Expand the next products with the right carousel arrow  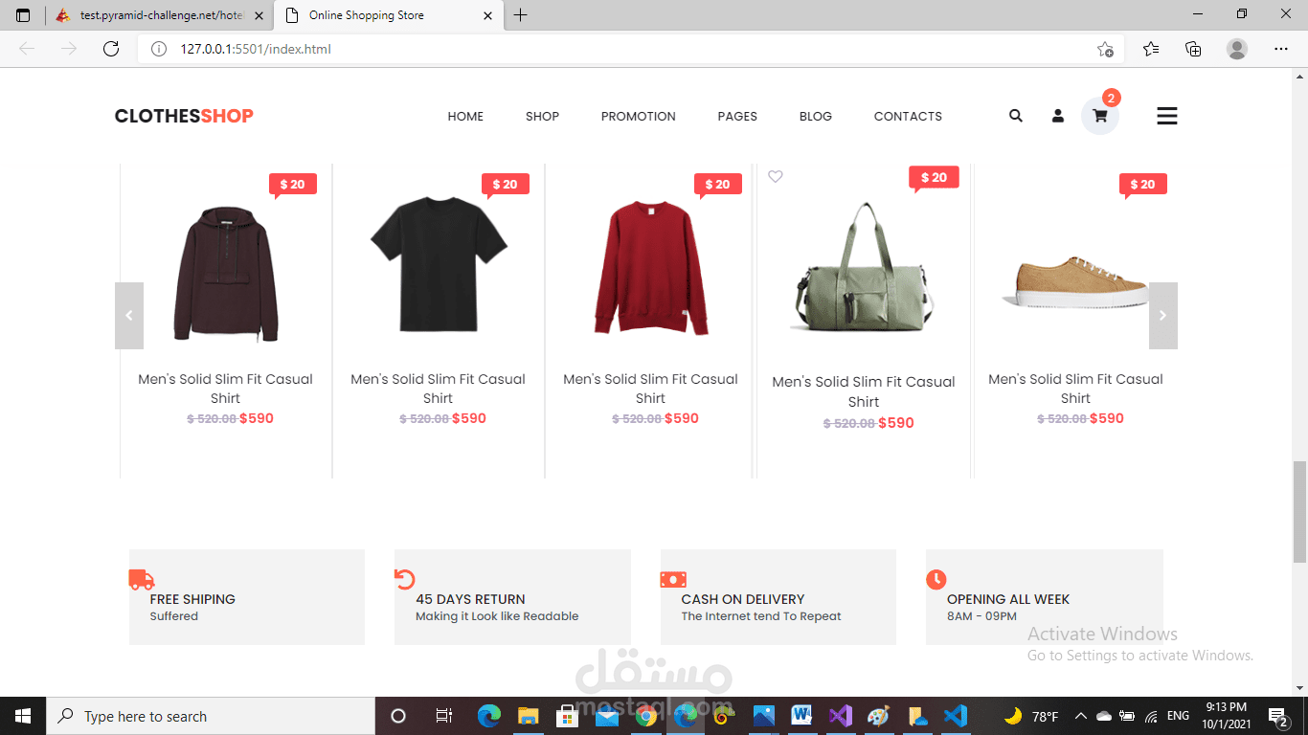pos(1162,315)
